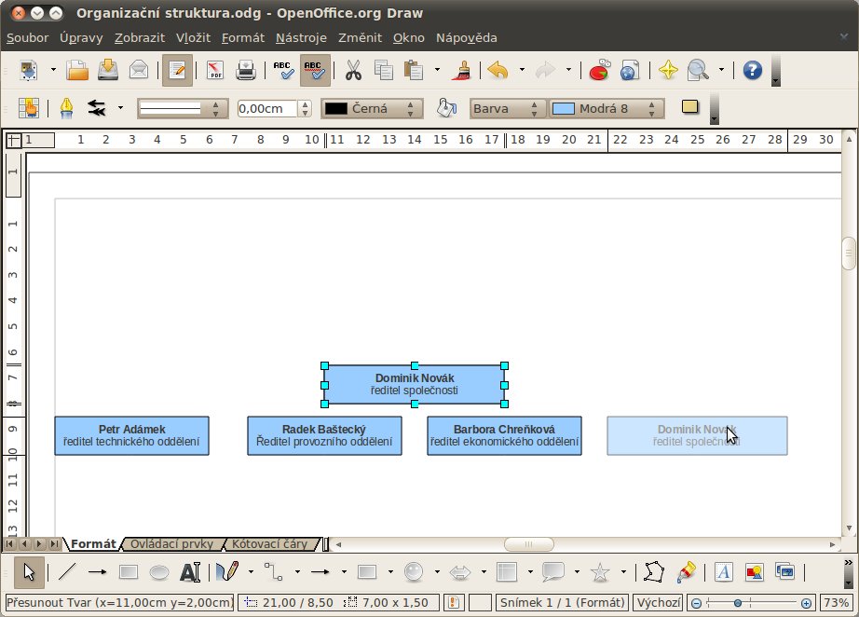Open the Navigator star icon
The width and height of the screenshot is (859, 617).
pos(668,70)
